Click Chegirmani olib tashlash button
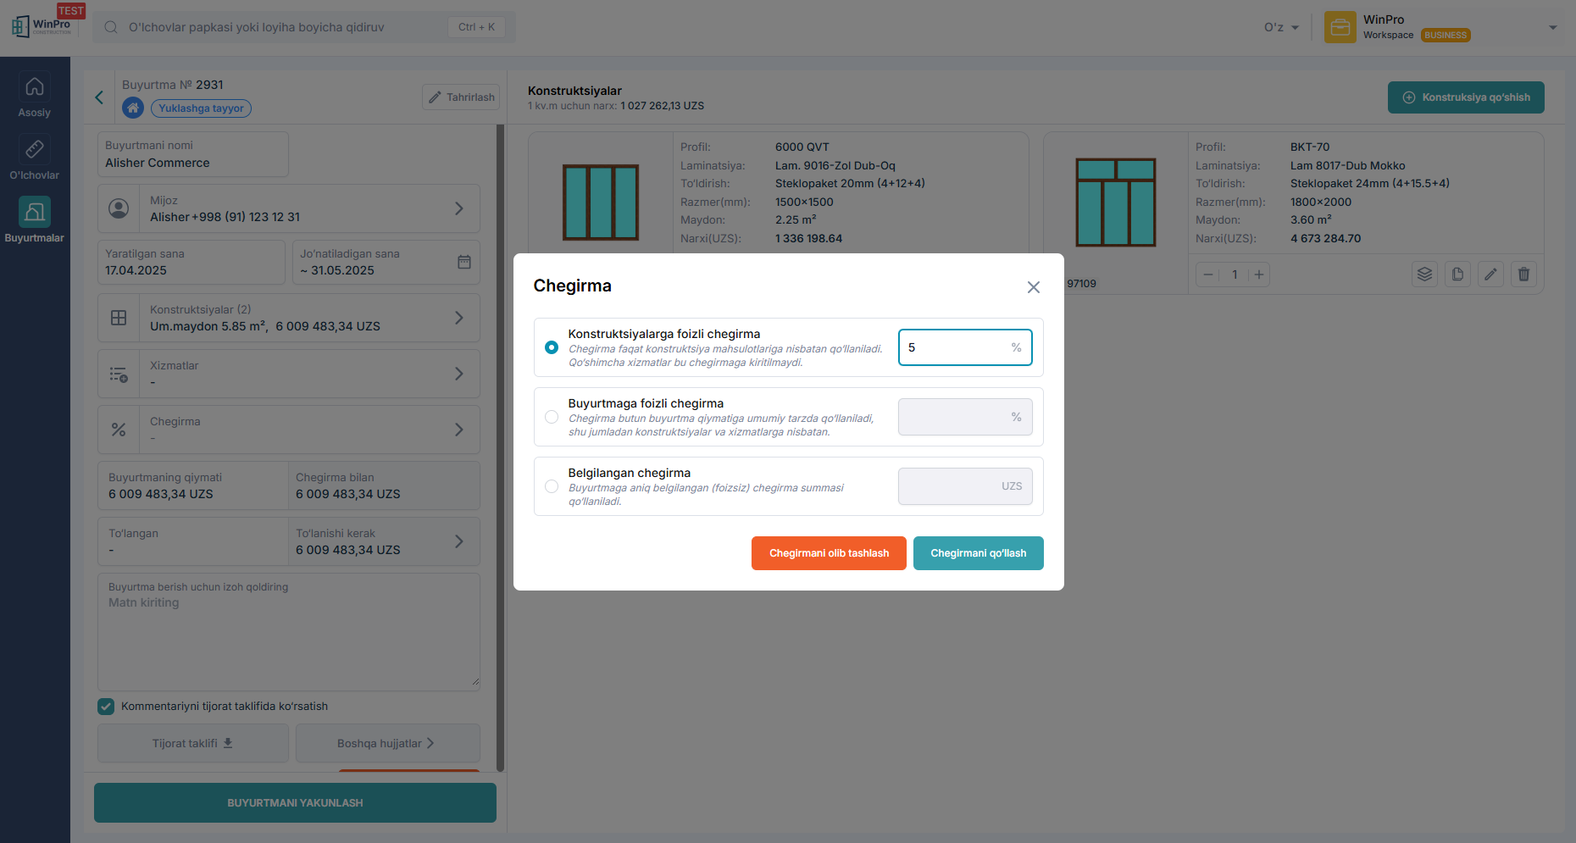The height and width of the screenshot is (843, 1576). 828,553
